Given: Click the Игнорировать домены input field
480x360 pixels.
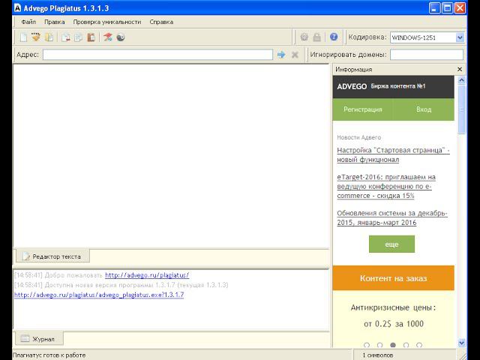Looking at the screenshot, I should pos(427,55).
